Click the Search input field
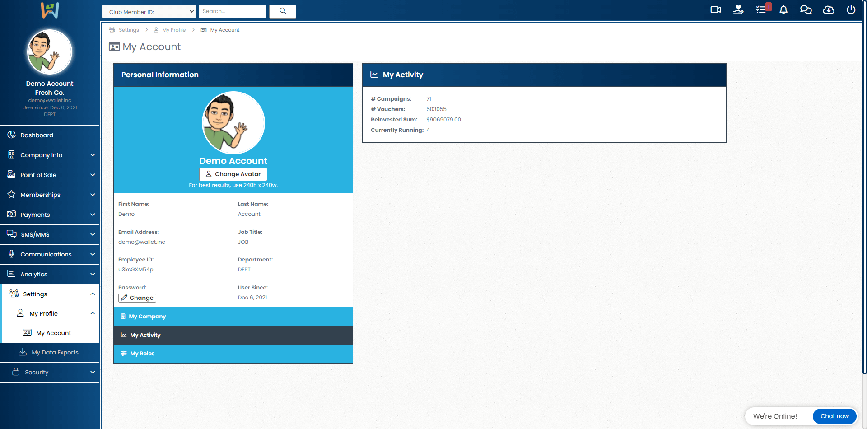Screen dimensions: 867x429 232,11
